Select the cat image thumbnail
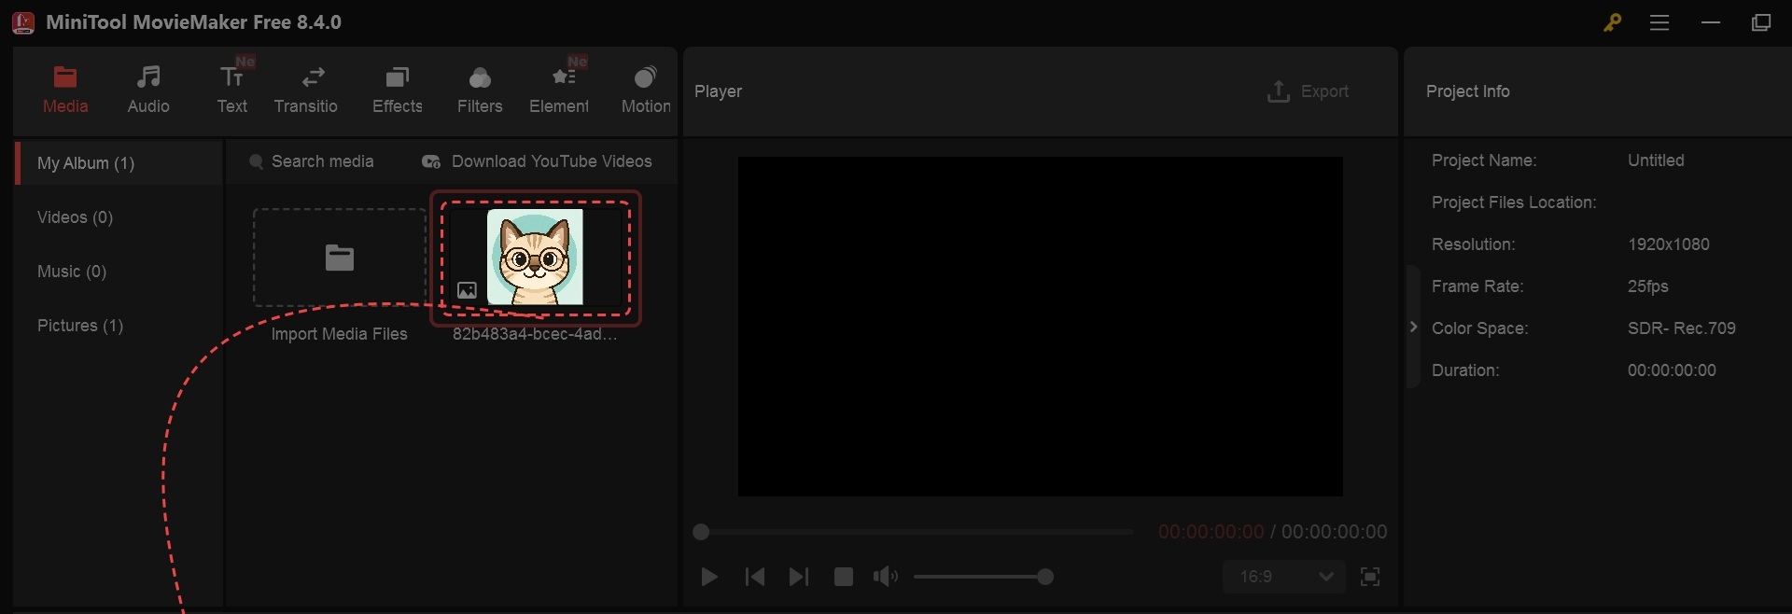Image resolution: width=1792 pixels, height=614 pixels. [536, 258]
